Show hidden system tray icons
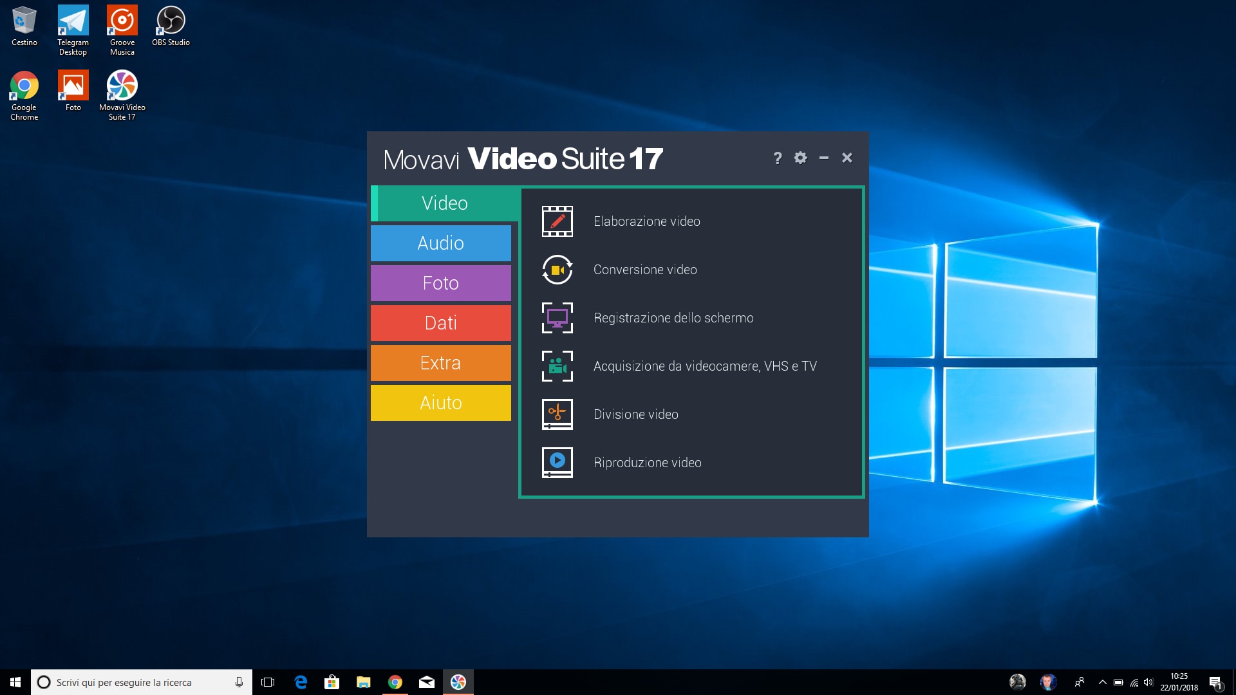 (1102, 682)
